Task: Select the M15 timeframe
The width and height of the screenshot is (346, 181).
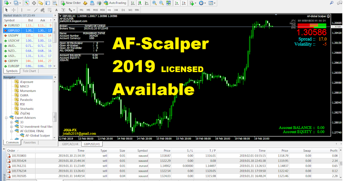Action: click(95, 10)
